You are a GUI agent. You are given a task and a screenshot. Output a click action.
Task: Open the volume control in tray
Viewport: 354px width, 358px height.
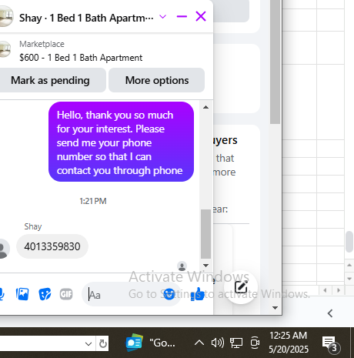218,343
